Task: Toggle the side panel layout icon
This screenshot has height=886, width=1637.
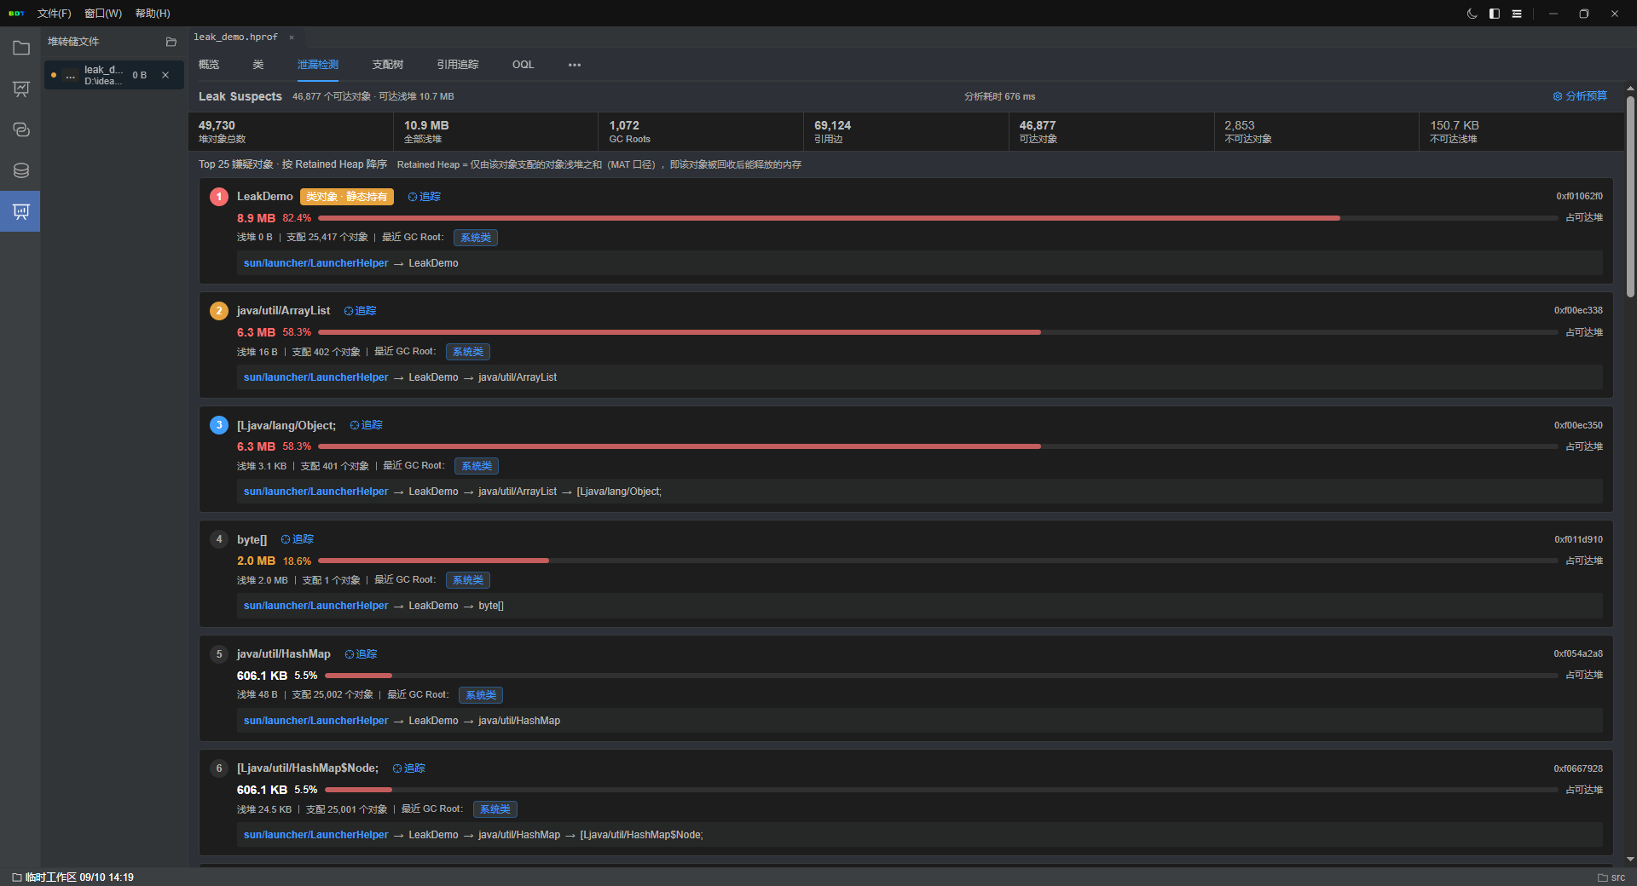Action: click(1495, 14)
